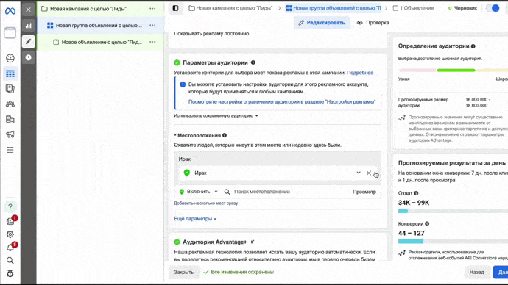The image size is (508, 285).
Task: Open the account overview gauge icon
Action: pos(10,58)
